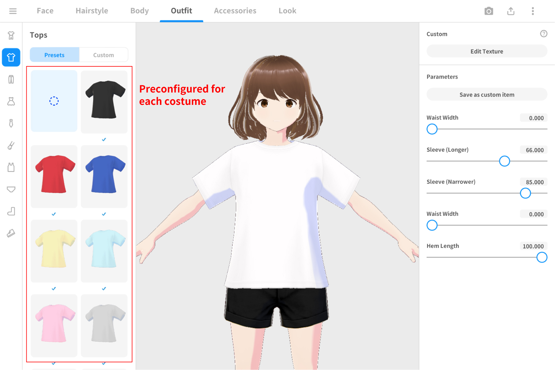Select the underwear bottoms category icon
The width and height of the screenshot is (555, 370).
click(11, 189)
